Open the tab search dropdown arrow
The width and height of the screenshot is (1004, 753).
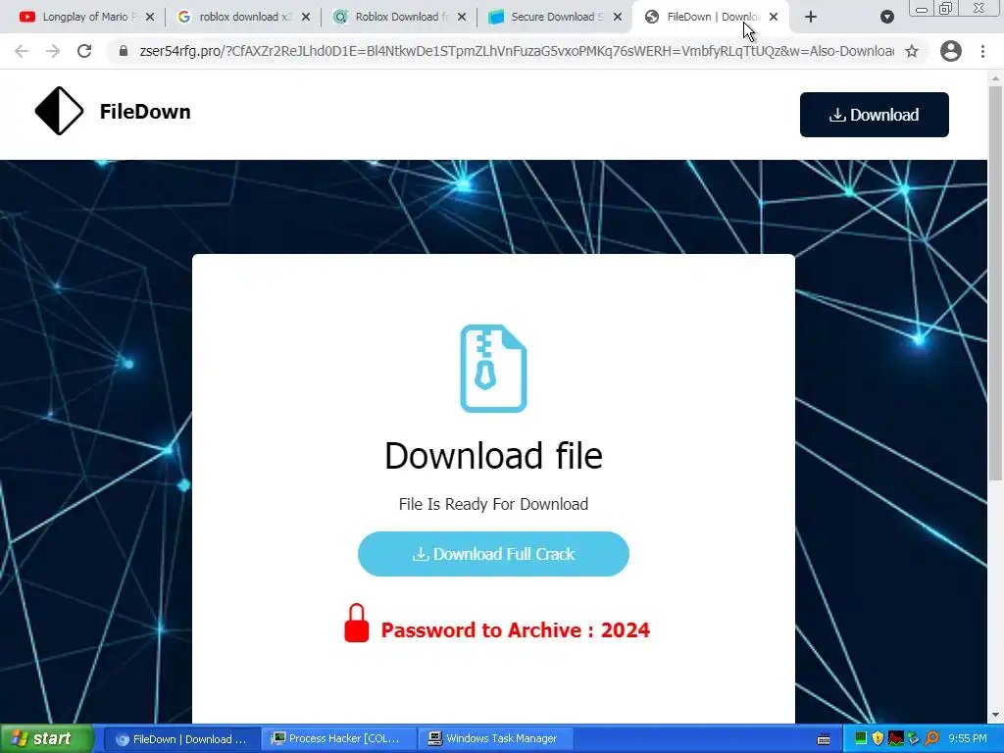[x=886, y=18]
